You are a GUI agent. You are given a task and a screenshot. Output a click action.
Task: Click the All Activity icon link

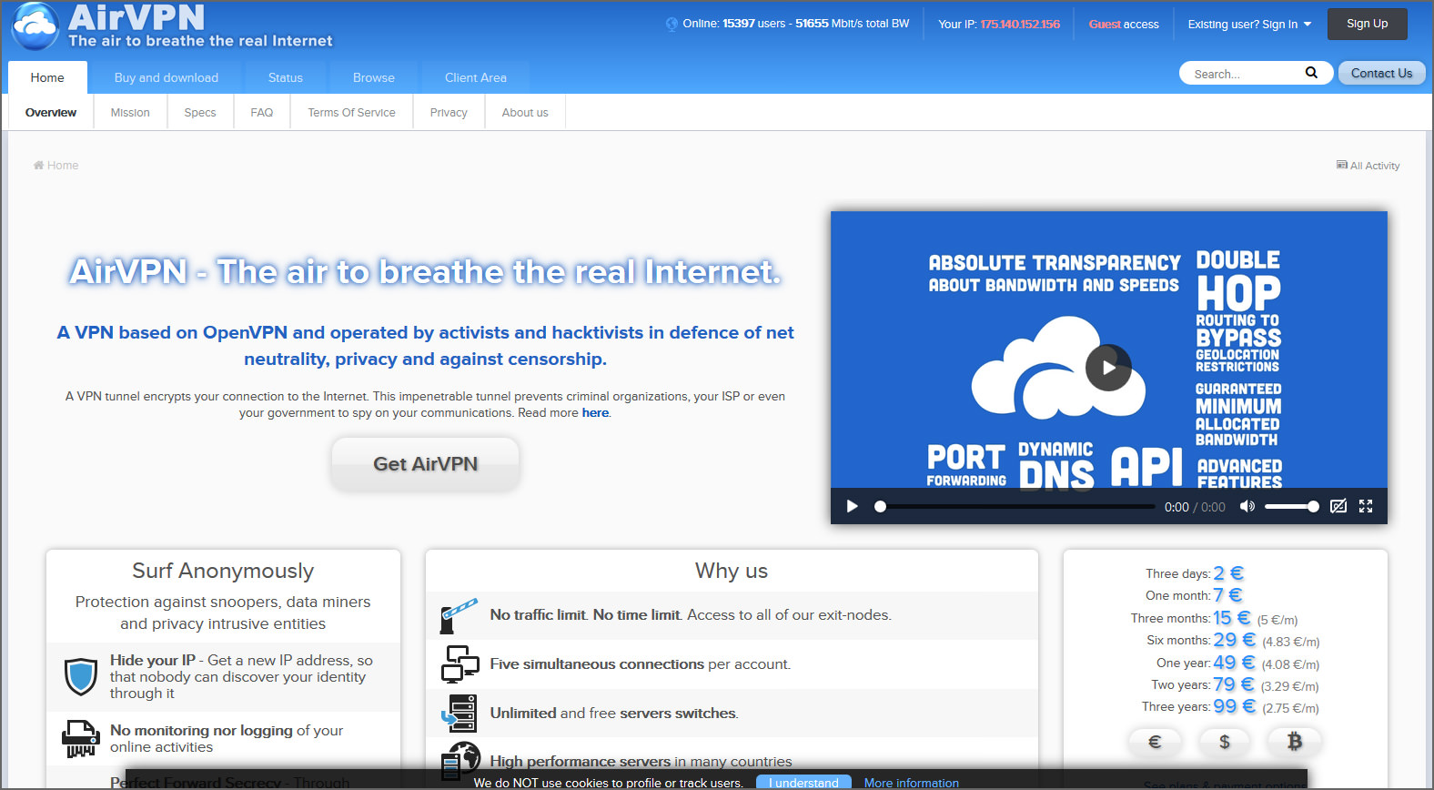pyautogui.click(x=1368, y=166)
